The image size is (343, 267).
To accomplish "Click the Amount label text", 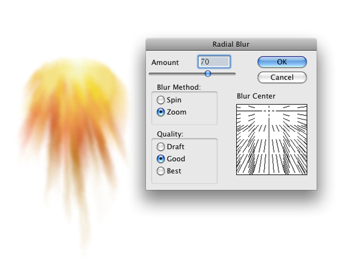I will pyautogui.click(x=165, y=62).
